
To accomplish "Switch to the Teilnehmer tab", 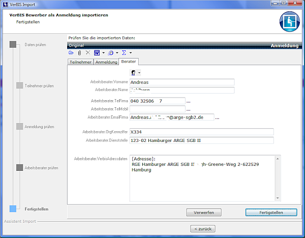I will click(x=80, y=62).
